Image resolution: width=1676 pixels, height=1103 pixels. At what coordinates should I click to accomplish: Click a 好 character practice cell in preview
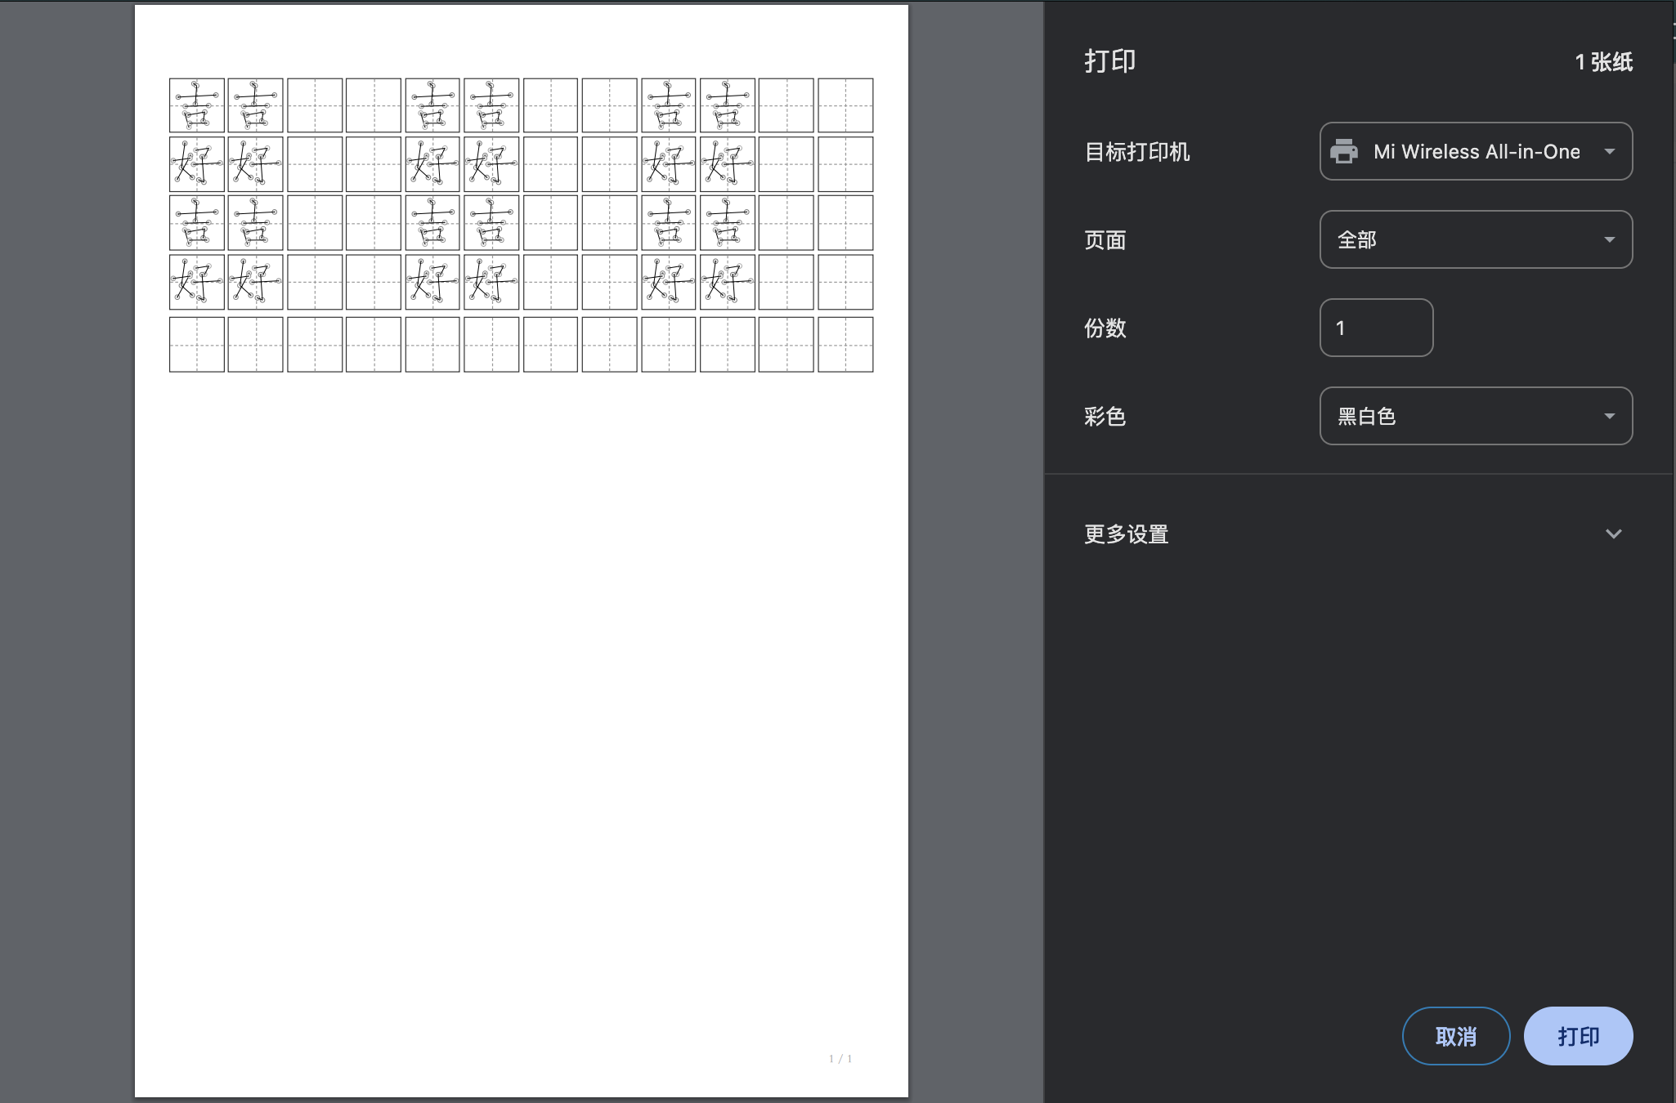(196, 163)
